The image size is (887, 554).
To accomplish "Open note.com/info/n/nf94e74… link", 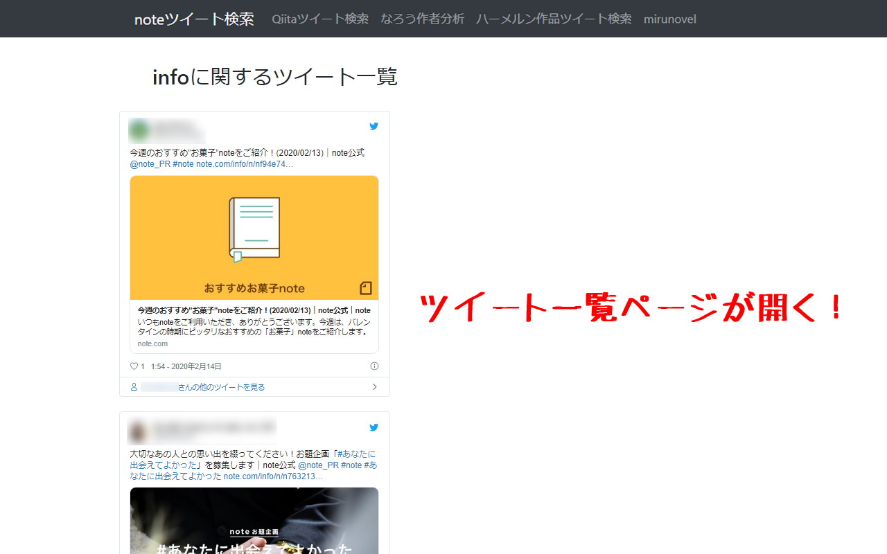I will point(245,164).
